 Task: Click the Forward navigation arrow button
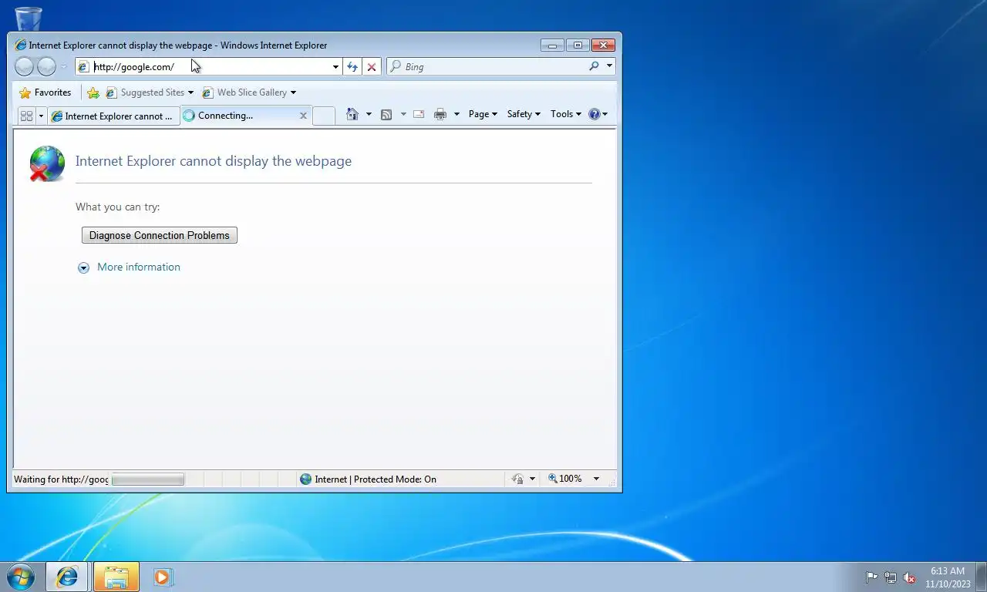tap(46, 67)
